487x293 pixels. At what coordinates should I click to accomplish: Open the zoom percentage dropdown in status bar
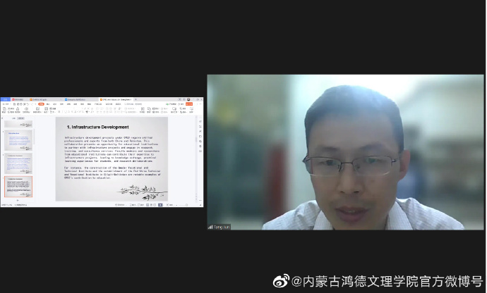(172, 204)
